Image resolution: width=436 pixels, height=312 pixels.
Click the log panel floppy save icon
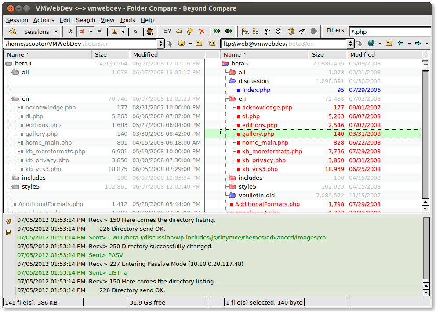coord(9,232)
